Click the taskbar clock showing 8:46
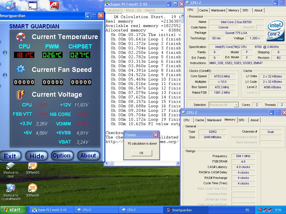Image resolution: width=286 pixels, height=214 pixels. 278,210
